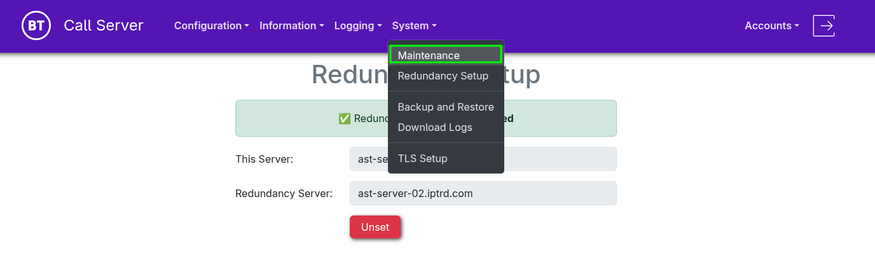Expand the Logging dropdown menu

click(358, 25)
